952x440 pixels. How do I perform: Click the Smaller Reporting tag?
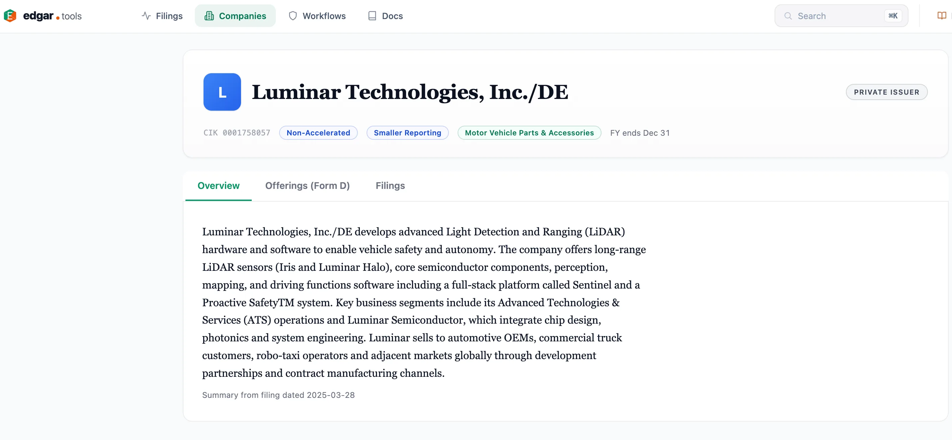pyautogui.click(x=407, y=133)
